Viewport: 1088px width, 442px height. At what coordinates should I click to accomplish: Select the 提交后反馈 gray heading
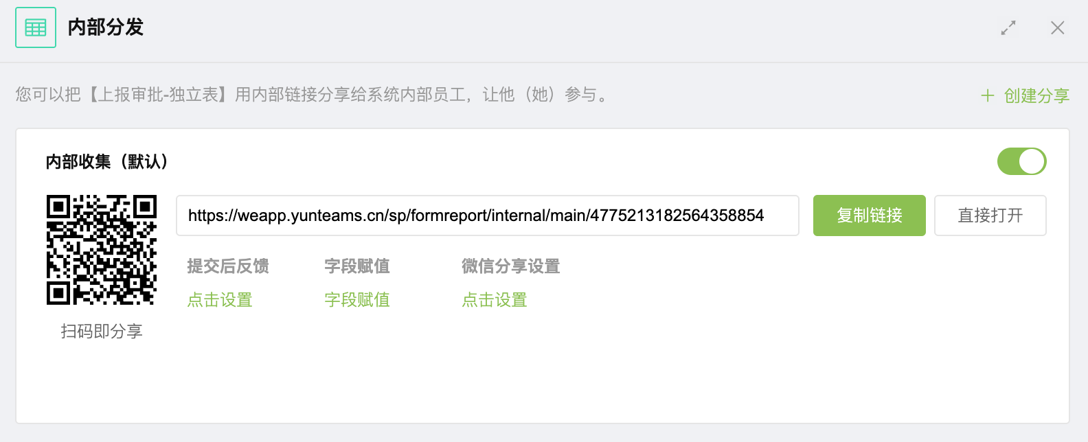pos(228,266)
